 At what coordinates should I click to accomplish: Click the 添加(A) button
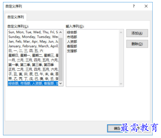[137, 33]
